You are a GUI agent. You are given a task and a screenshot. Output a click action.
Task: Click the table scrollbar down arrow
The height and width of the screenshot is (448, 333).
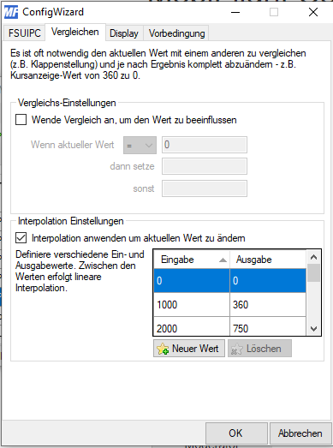(313, 329)
